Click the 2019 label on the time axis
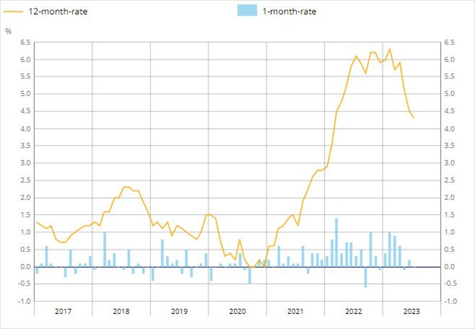The width and height of the screenshot is (475, 329). click(x=179, y=311)
